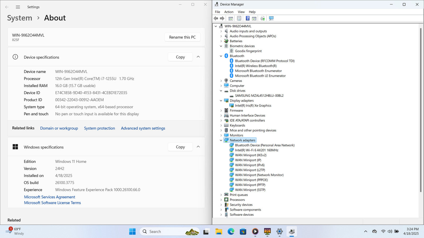Collapse the Device specifications section chevron
The width and height of the screenshot is (424, 238).
coord(198,57)
